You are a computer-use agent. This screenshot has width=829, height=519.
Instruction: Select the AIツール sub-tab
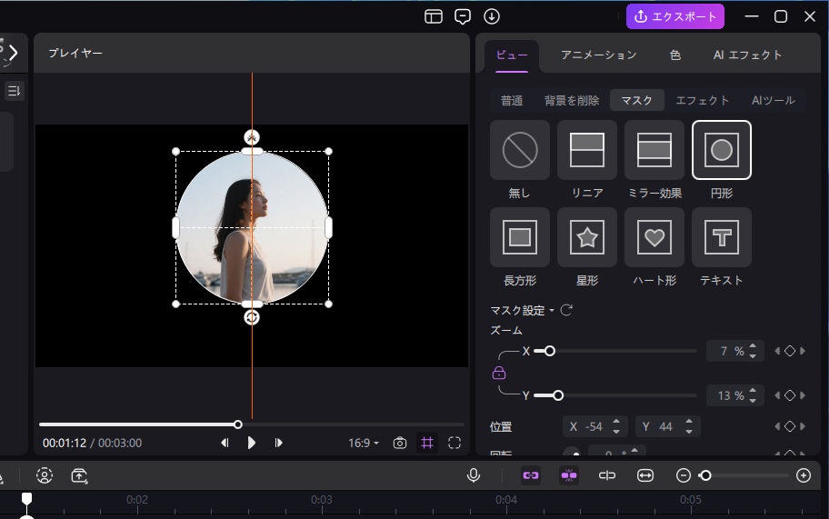point(773,100)
